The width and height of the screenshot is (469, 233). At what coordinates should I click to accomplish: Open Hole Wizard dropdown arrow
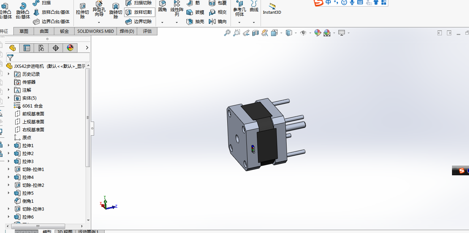pyautogui.click(x=99, y=22)
